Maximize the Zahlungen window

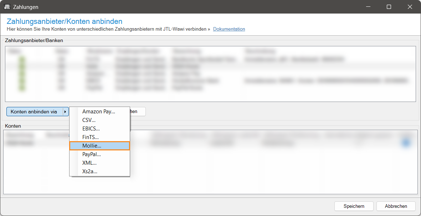point(389,7)
